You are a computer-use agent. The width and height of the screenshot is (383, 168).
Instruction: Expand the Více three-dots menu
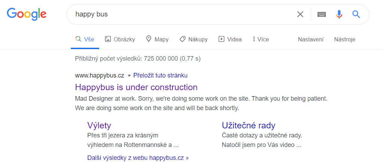coord(254,39)
